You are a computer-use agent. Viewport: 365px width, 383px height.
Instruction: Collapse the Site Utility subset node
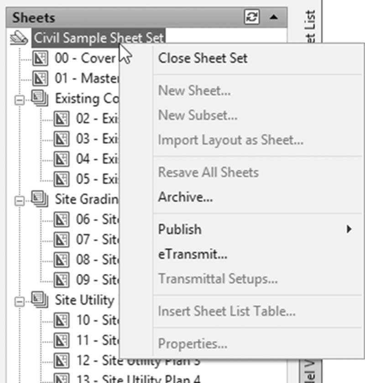[x=20, y=302]
